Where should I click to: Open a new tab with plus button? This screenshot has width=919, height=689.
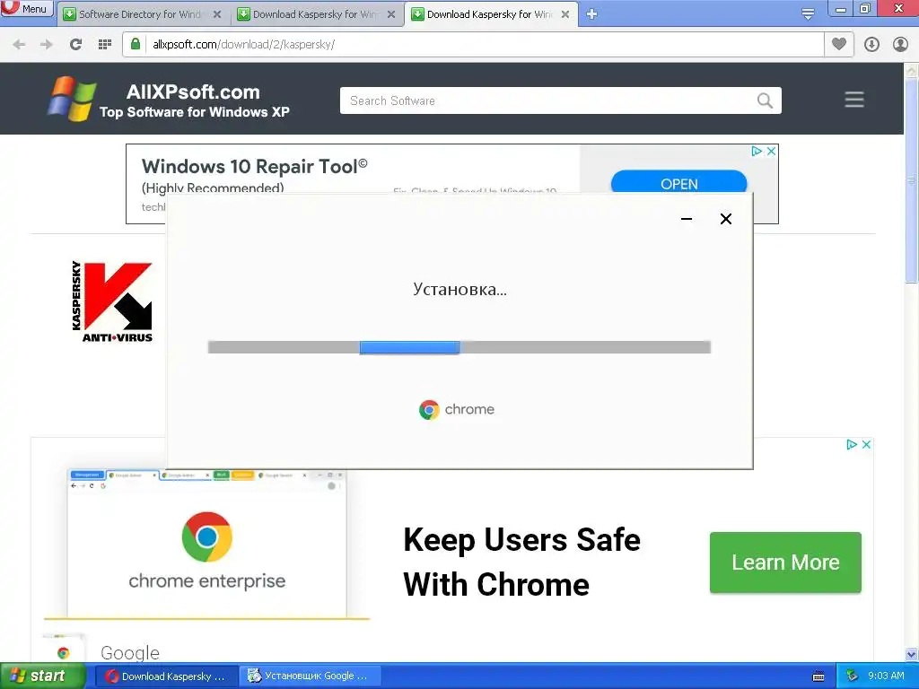[592, 14]
